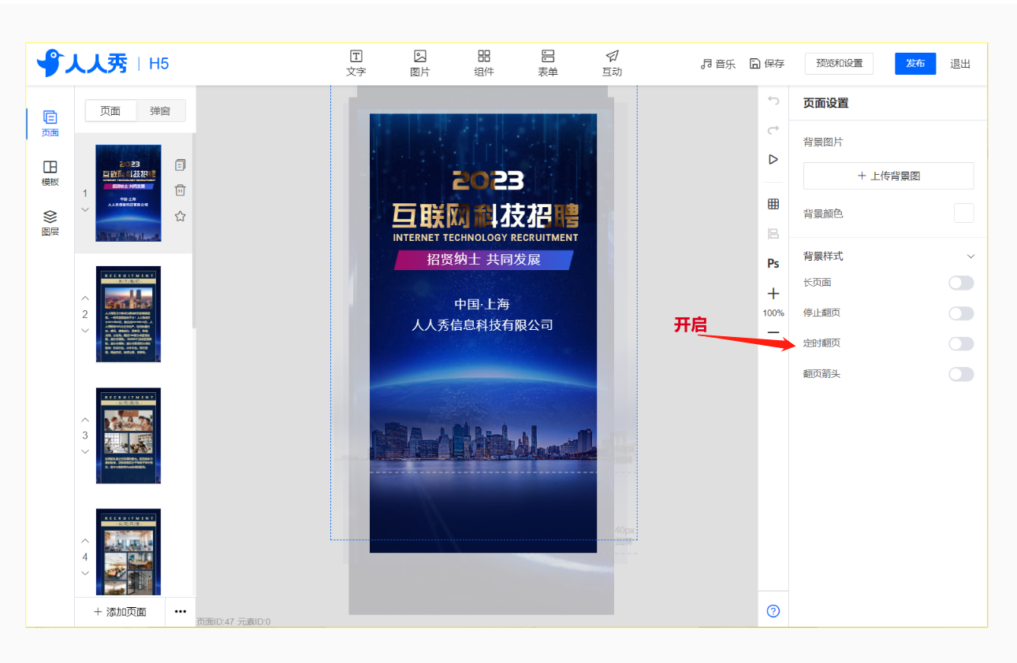Toggle the canvas grid icon
The image size is (1017, 663).
(x=773, y=204)
